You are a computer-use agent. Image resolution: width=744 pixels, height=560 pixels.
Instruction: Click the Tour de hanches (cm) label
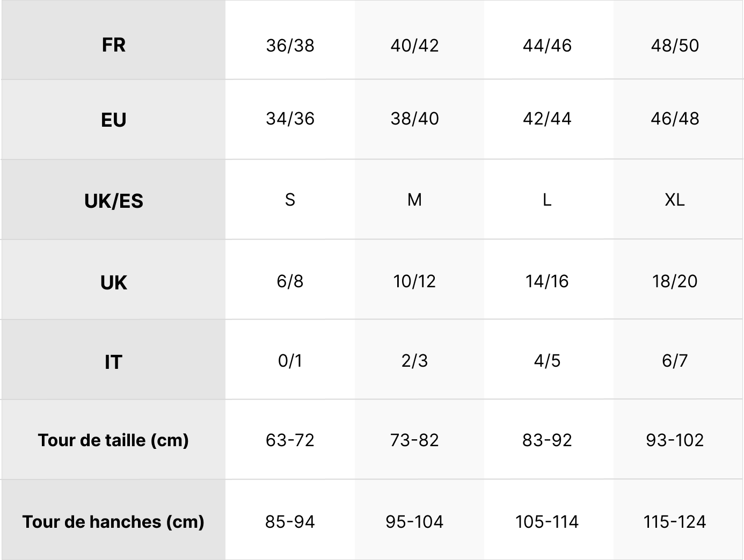coord(113,522)
